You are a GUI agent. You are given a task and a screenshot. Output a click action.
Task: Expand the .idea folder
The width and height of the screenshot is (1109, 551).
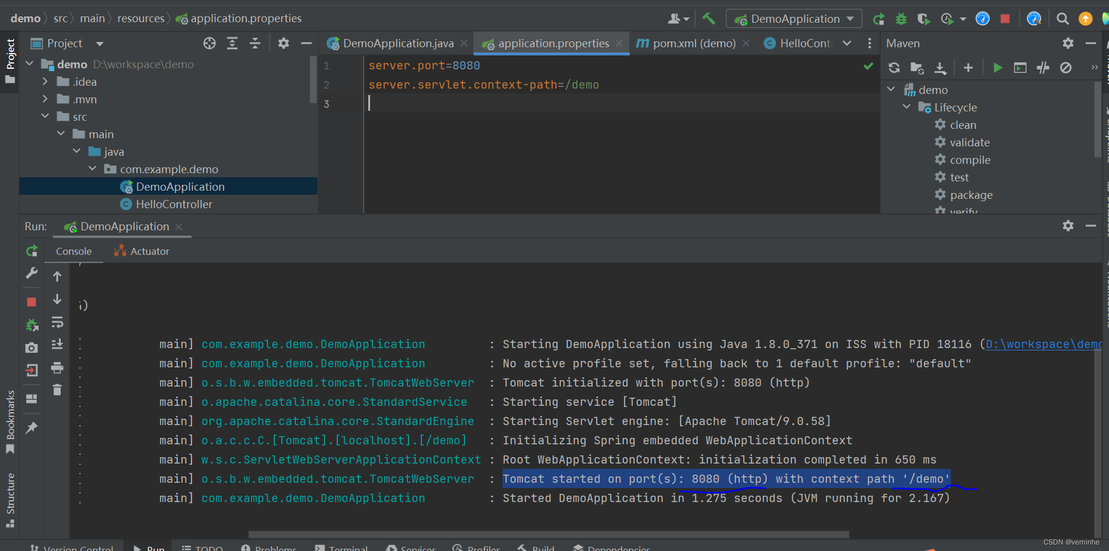(x=45, y=82)
